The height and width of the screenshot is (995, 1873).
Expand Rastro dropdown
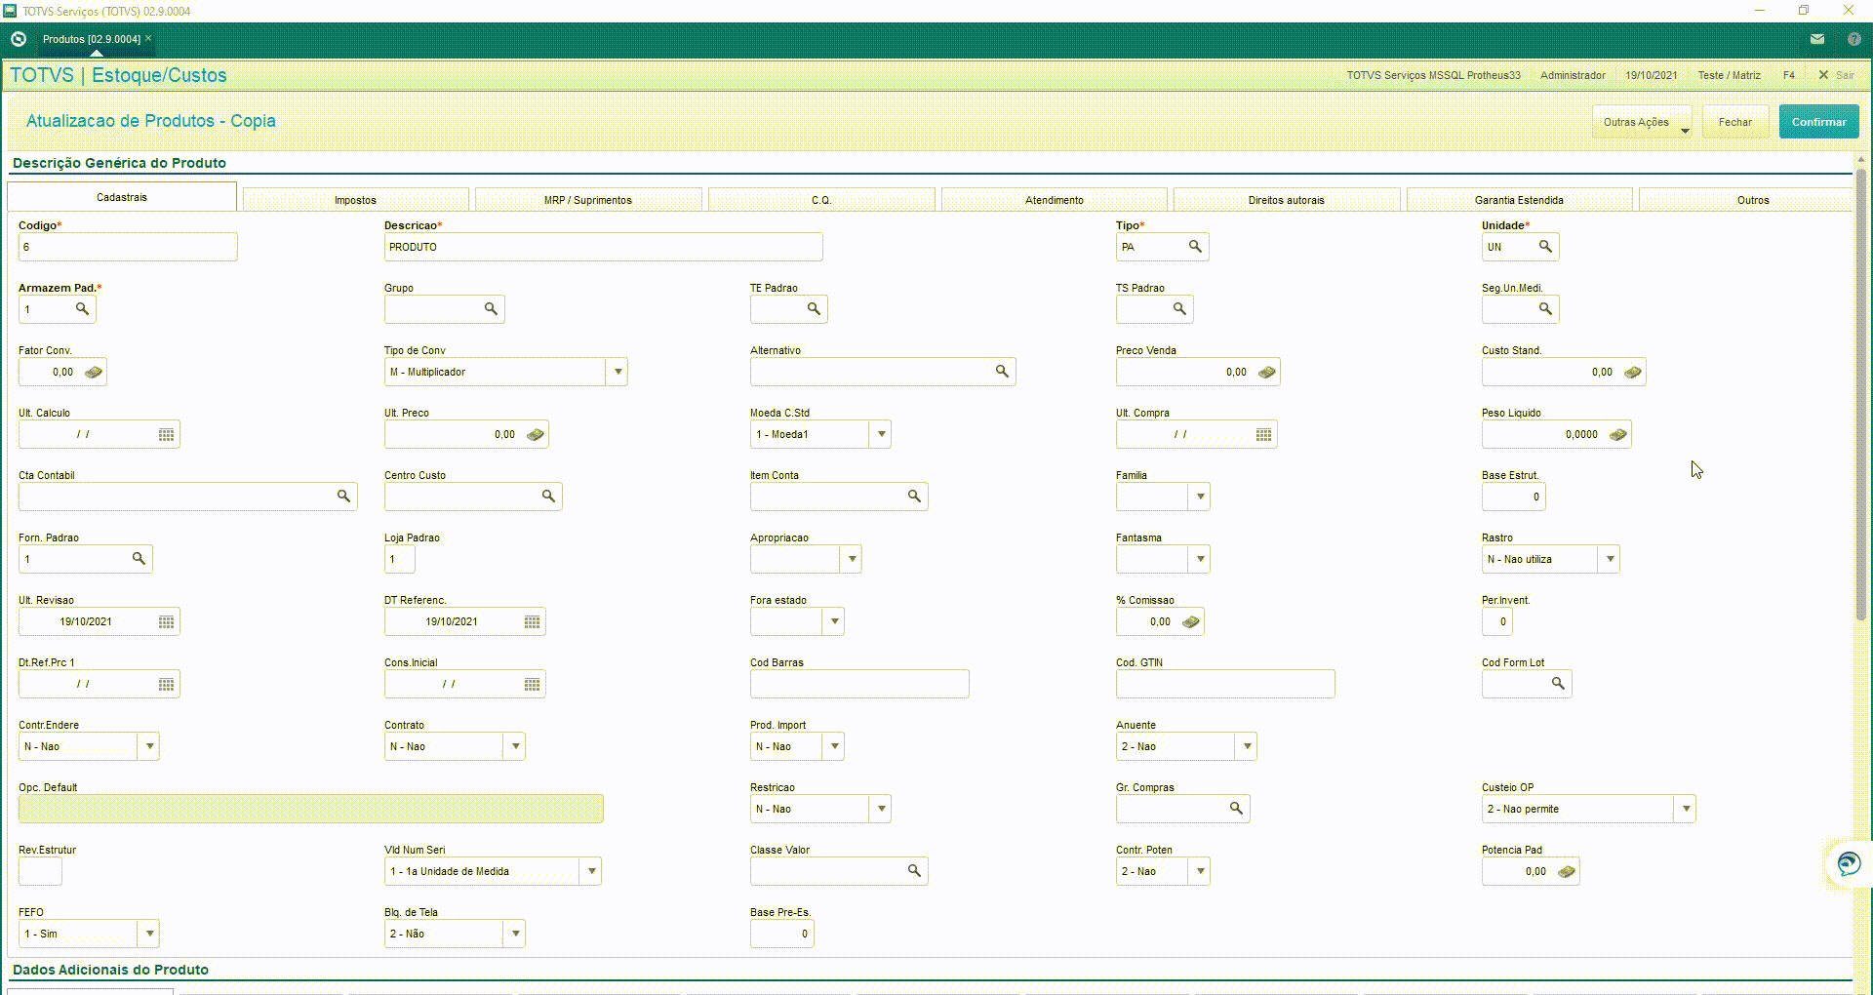(1610, 559)
